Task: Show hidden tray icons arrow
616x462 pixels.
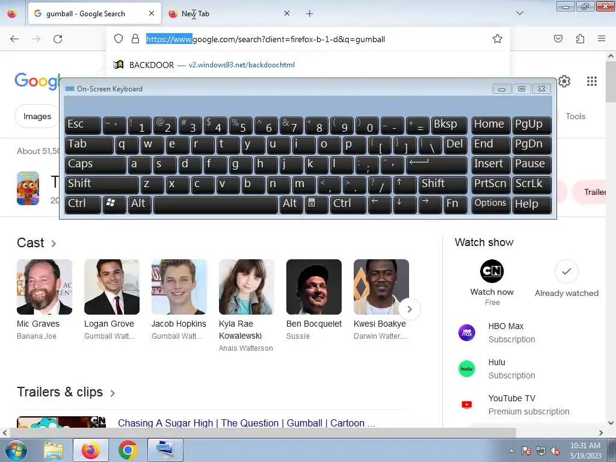Action: click(511, 451)
